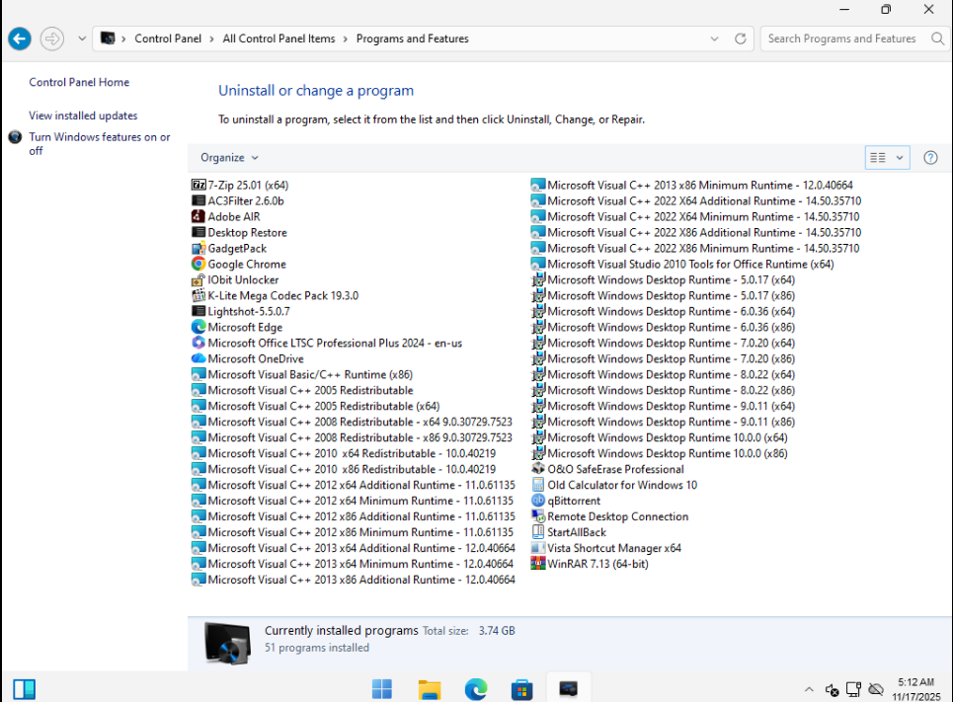The width and height of the screenshot is (953, 702).
Task: Click the Vista Shortcut Manager x64 icon
Action: coord(538,548)
